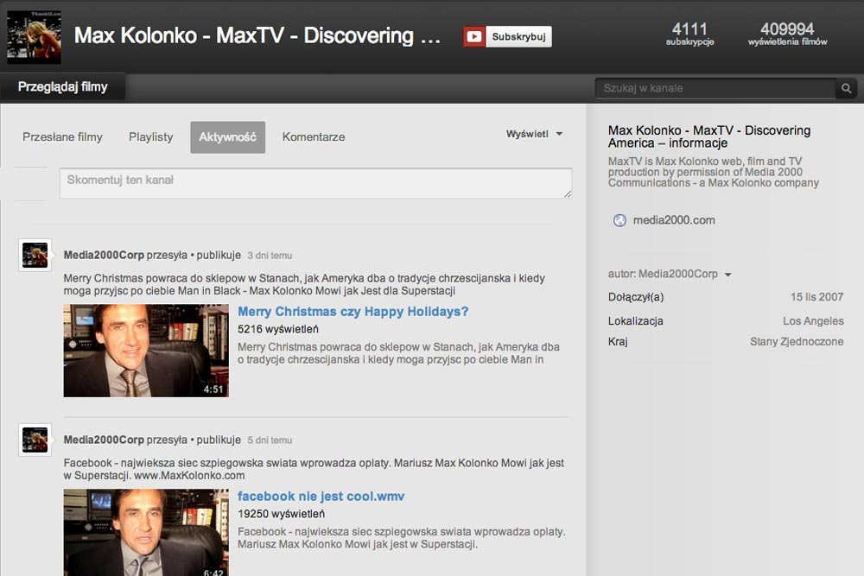Click the search magnifier icon in channel search
This screenshot has height=576, width=864.
845,88
